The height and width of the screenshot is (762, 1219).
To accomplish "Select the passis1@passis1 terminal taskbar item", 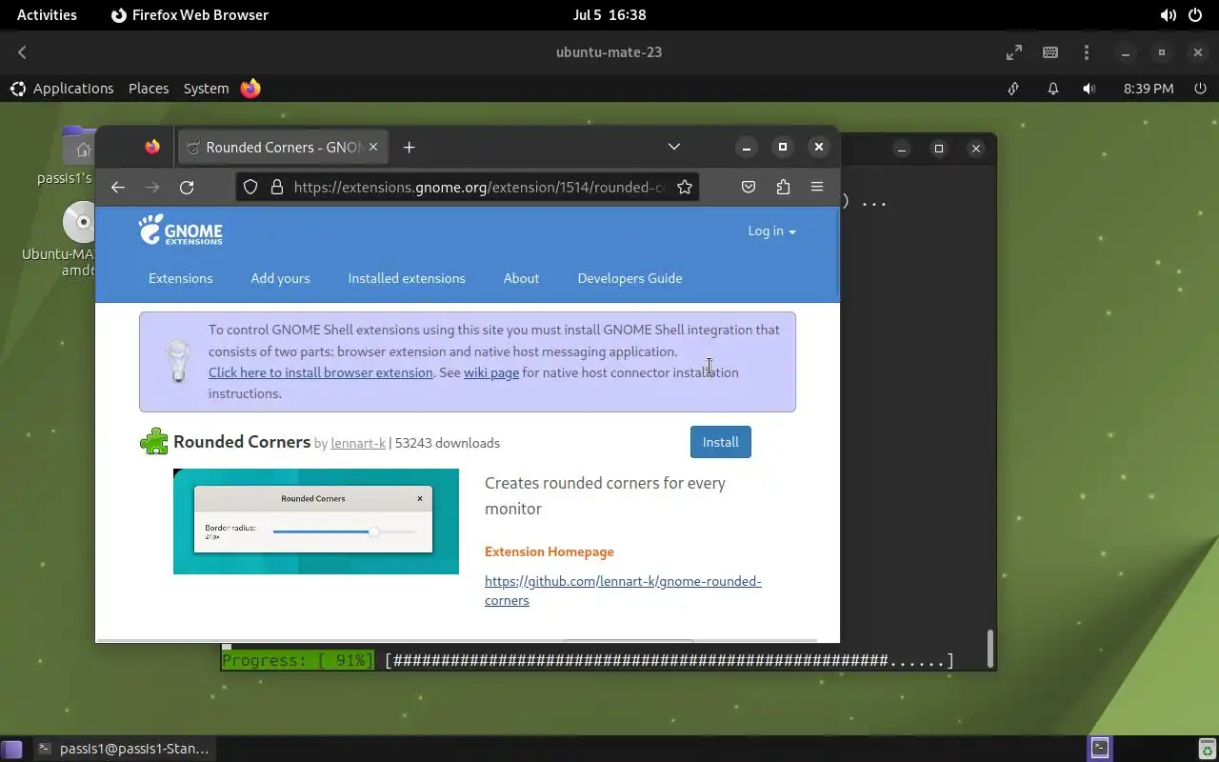I will [124, 749].
